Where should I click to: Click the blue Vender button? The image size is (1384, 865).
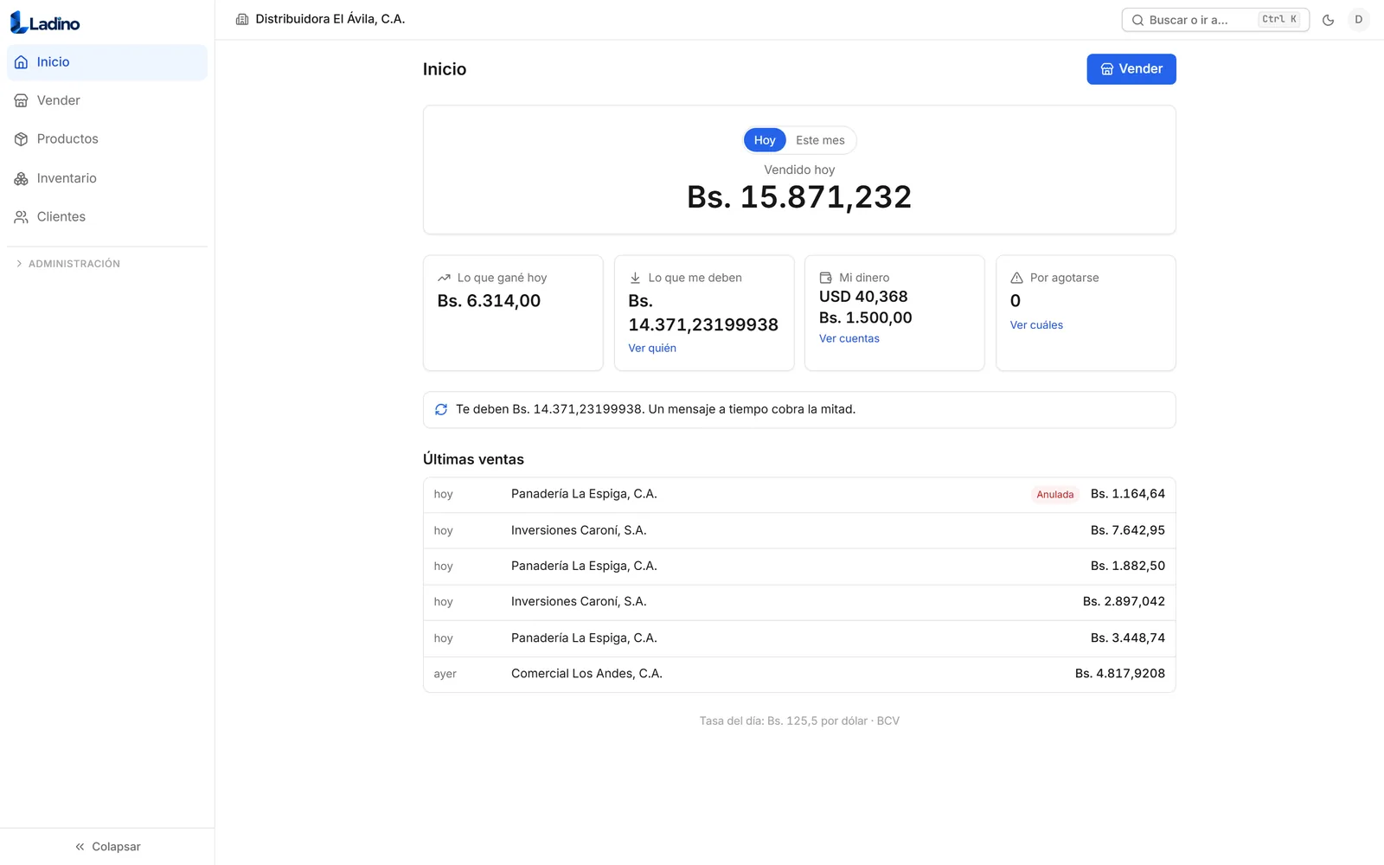coord(1131,69)
